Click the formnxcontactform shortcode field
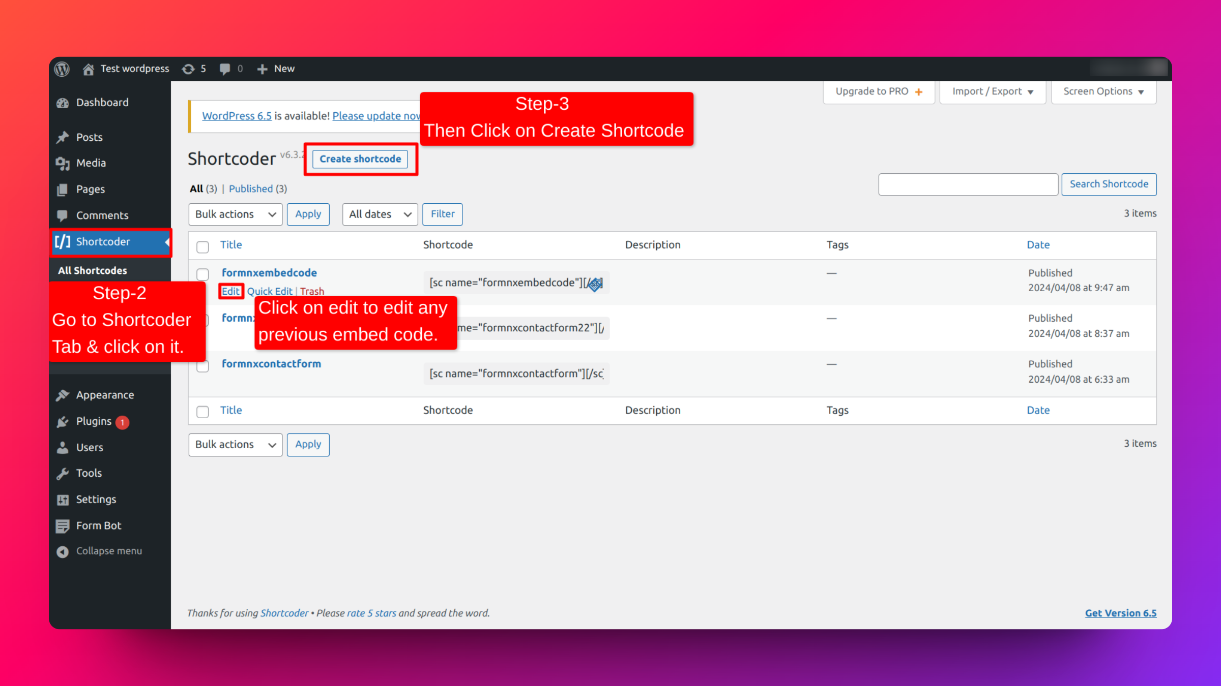 (516, 374)
